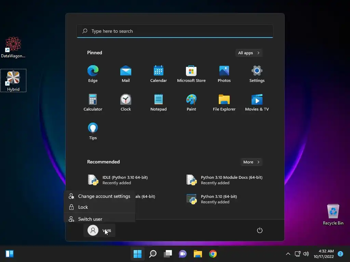Expand All apps list
The width and height of the screenshot is (350, 262).
pyautogui.click(x=249, y=53)
